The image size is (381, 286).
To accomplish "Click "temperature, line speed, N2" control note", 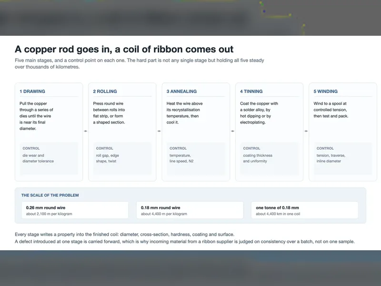I will click(181, 158).
